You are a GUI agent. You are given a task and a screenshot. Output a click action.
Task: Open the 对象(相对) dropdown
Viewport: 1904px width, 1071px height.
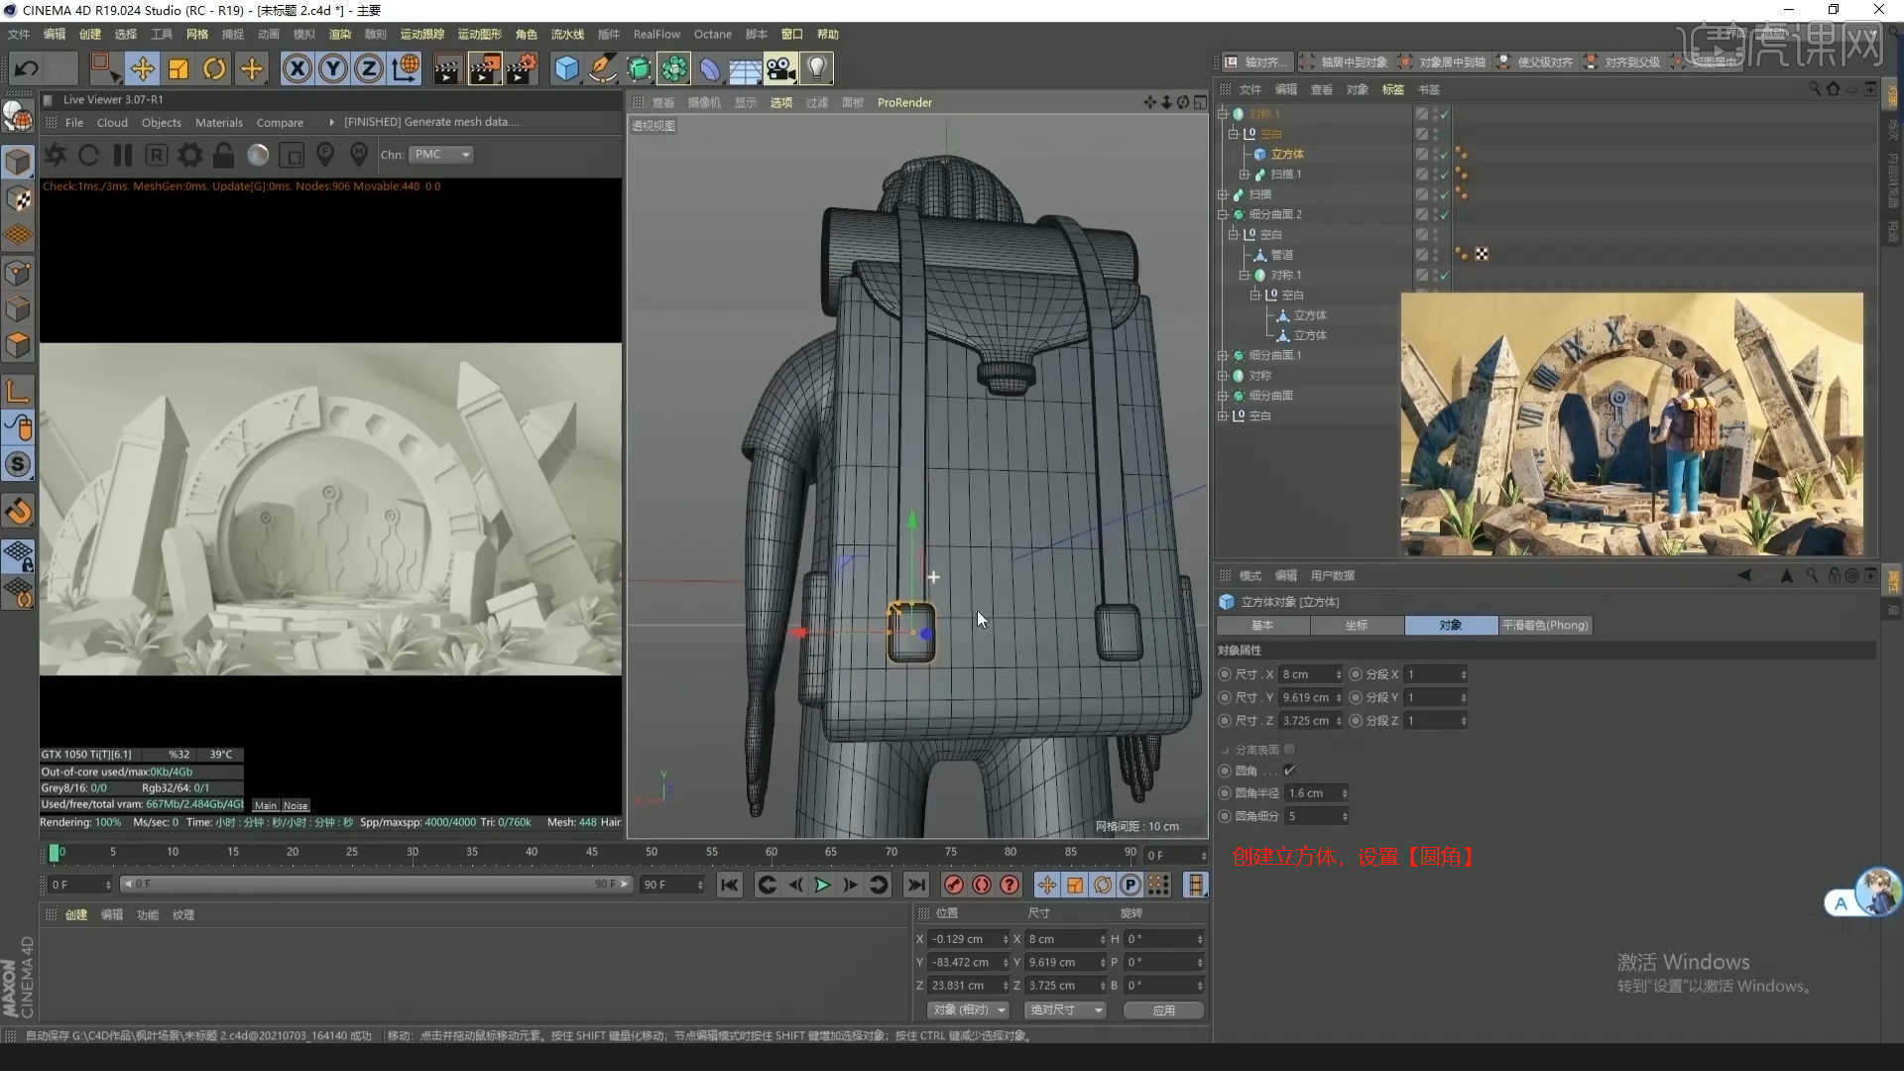click(969, 1010)
